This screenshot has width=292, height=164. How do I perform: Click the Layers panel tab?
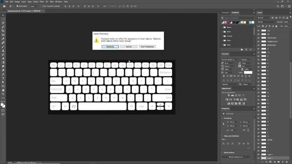260,13
